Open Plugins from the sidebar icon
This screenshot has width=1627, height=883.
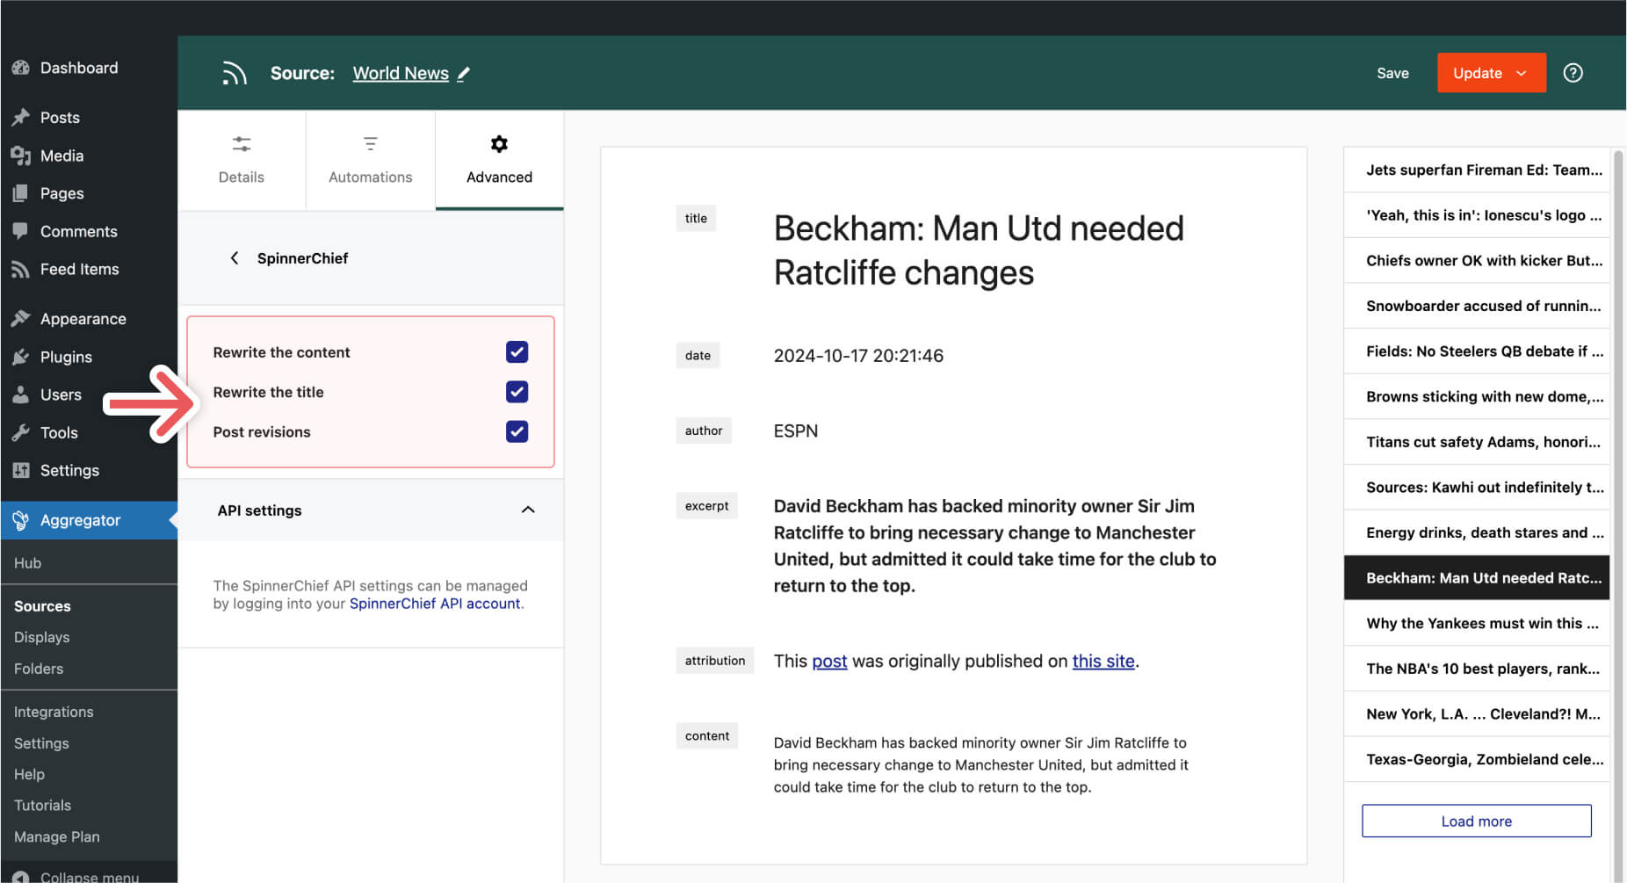[x=21, y=357]
